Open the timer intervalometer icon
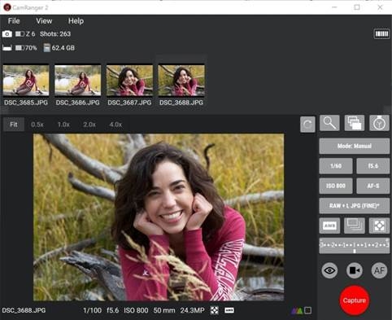Image resolution: width=392 pixels, height=320 pixels. coord(379,123)
